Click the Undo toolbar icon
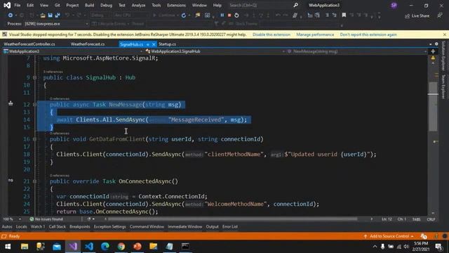Viewport: 449px width, 253px height. point(67,15)
